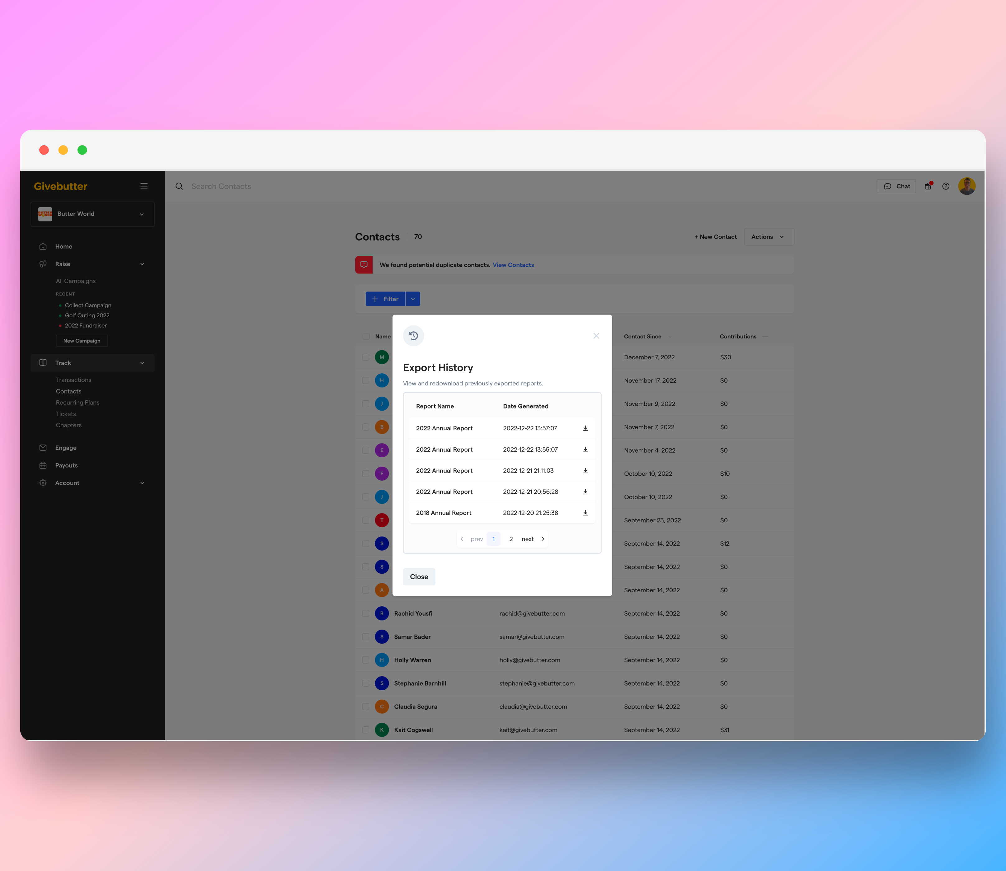Viewport: 1006px width, 871px height.
Task: Click the Account gear icon
Action: (x=43, y=483)
